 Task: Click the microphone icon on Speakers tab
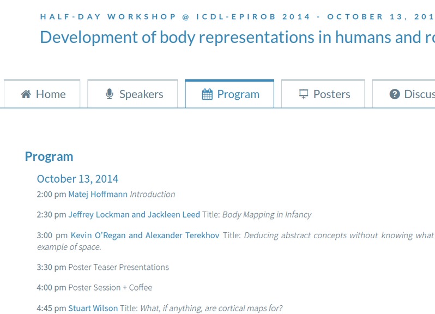[x=110, y=94]
